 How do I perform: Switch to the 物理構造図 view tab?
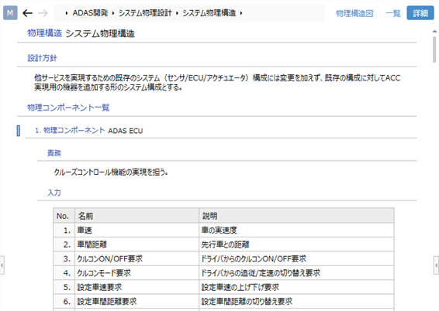[354, 13]
